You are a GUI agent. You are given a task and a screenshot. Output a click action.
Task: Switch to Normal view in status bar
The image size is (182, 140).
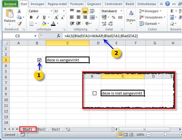120,135
